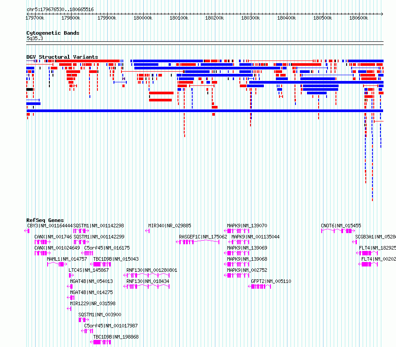Click the 180400k ruler tick label

coord(287,18)
